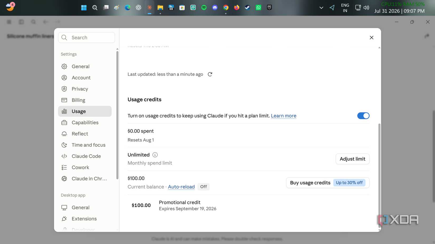
Task: Click the Off label beside Auto-reload
Action: 204,187
